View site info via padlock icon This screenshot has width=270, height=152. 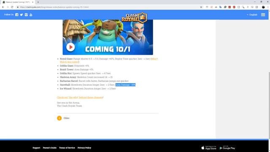18,7
